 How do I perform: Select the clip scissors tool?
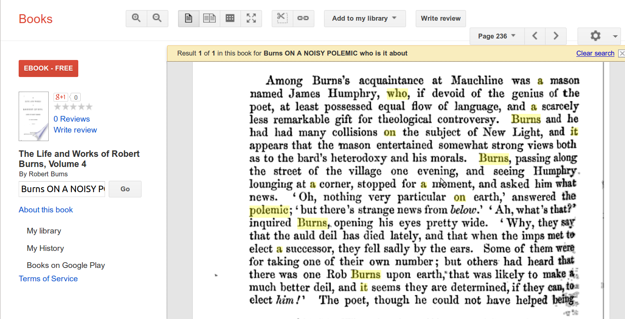tap(282, 18)
